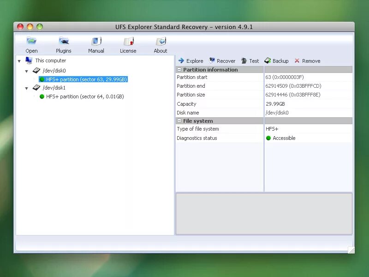369x277 pixels.
Task: Click the red Remove X icon
Action: 297,61
